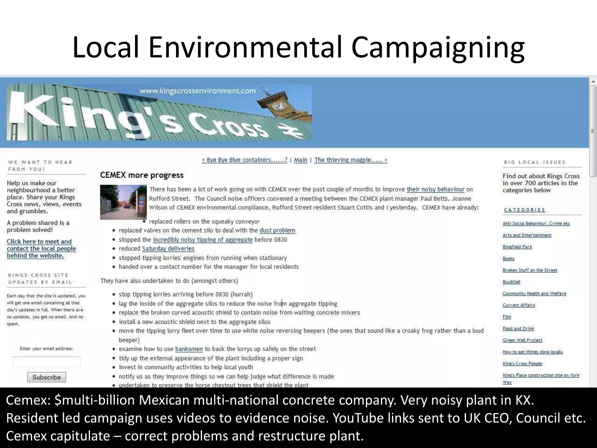Click 'meet and contact the local people' link
The width and height of the screenshot is (597, 448).
[41, 249]
